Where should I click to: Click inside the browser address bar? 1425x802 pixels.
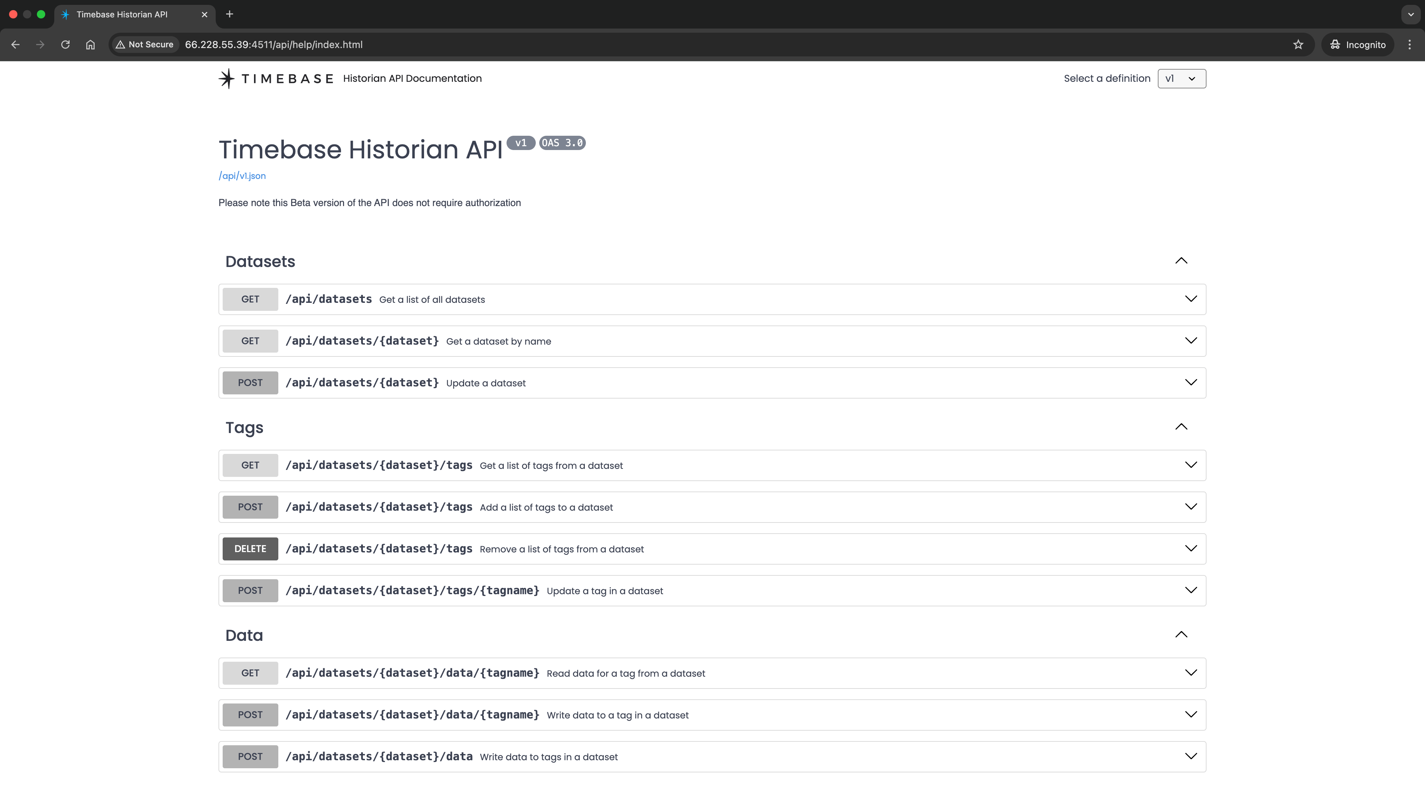click(x=443, y=44)
